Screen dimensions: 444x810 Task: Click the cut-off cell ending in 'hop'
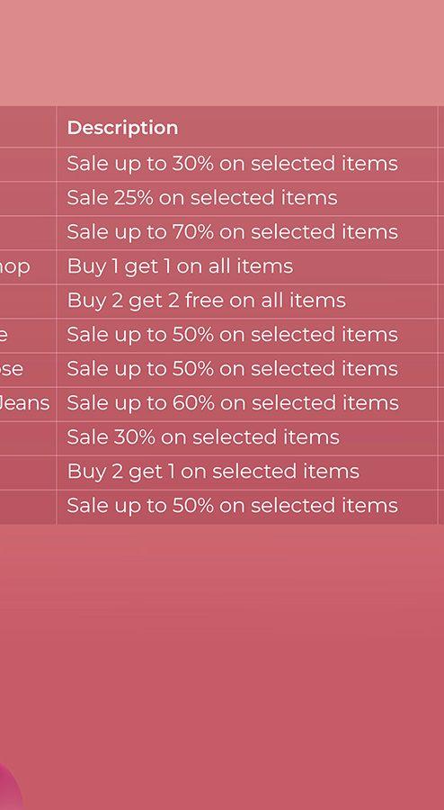(x=28, y=267)
